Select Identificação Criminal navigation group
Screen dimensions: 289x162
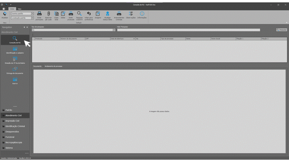pyautogui.click(x=15, y=126)
